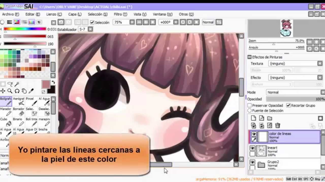
Task: Choose the Selec. selection pen
Action: coord(31,112)
